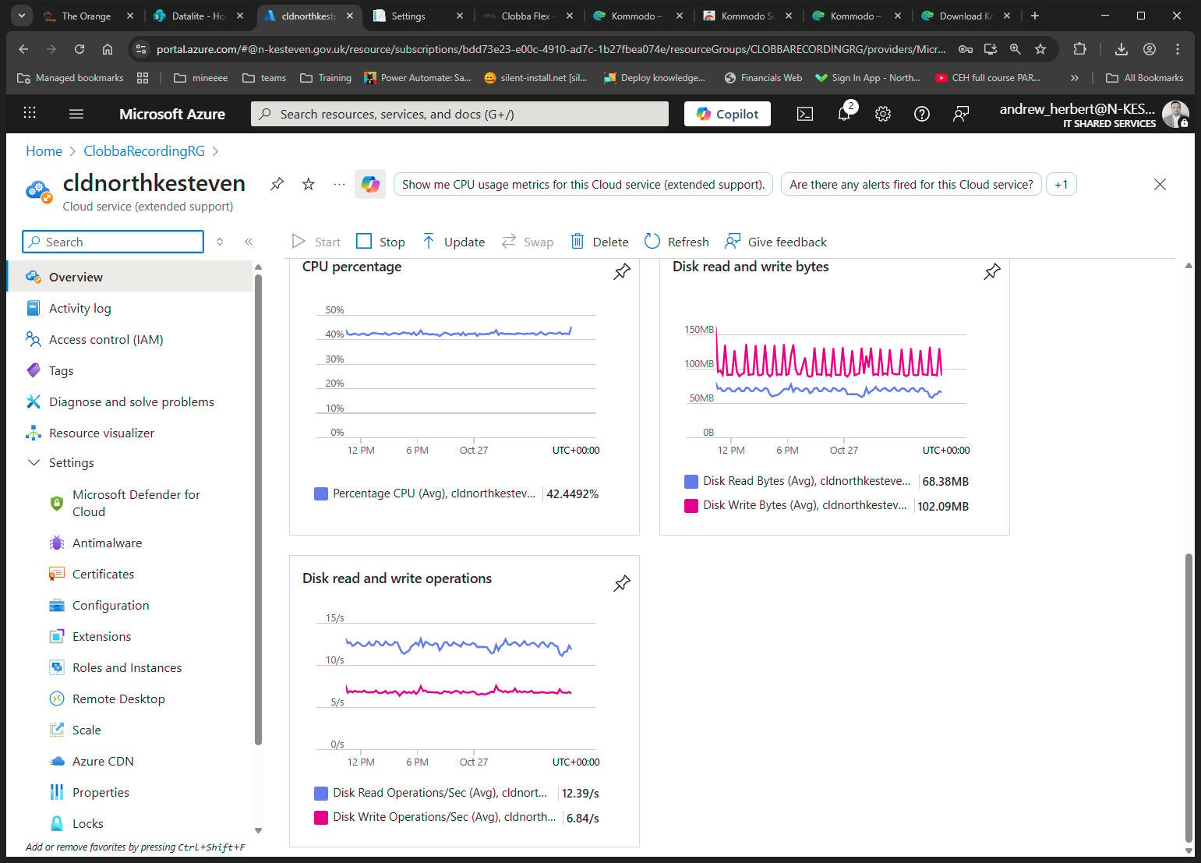Go to ClobbaRecordingRG breadcrumb
The image size is (1201, 863).
click(144, 151)
